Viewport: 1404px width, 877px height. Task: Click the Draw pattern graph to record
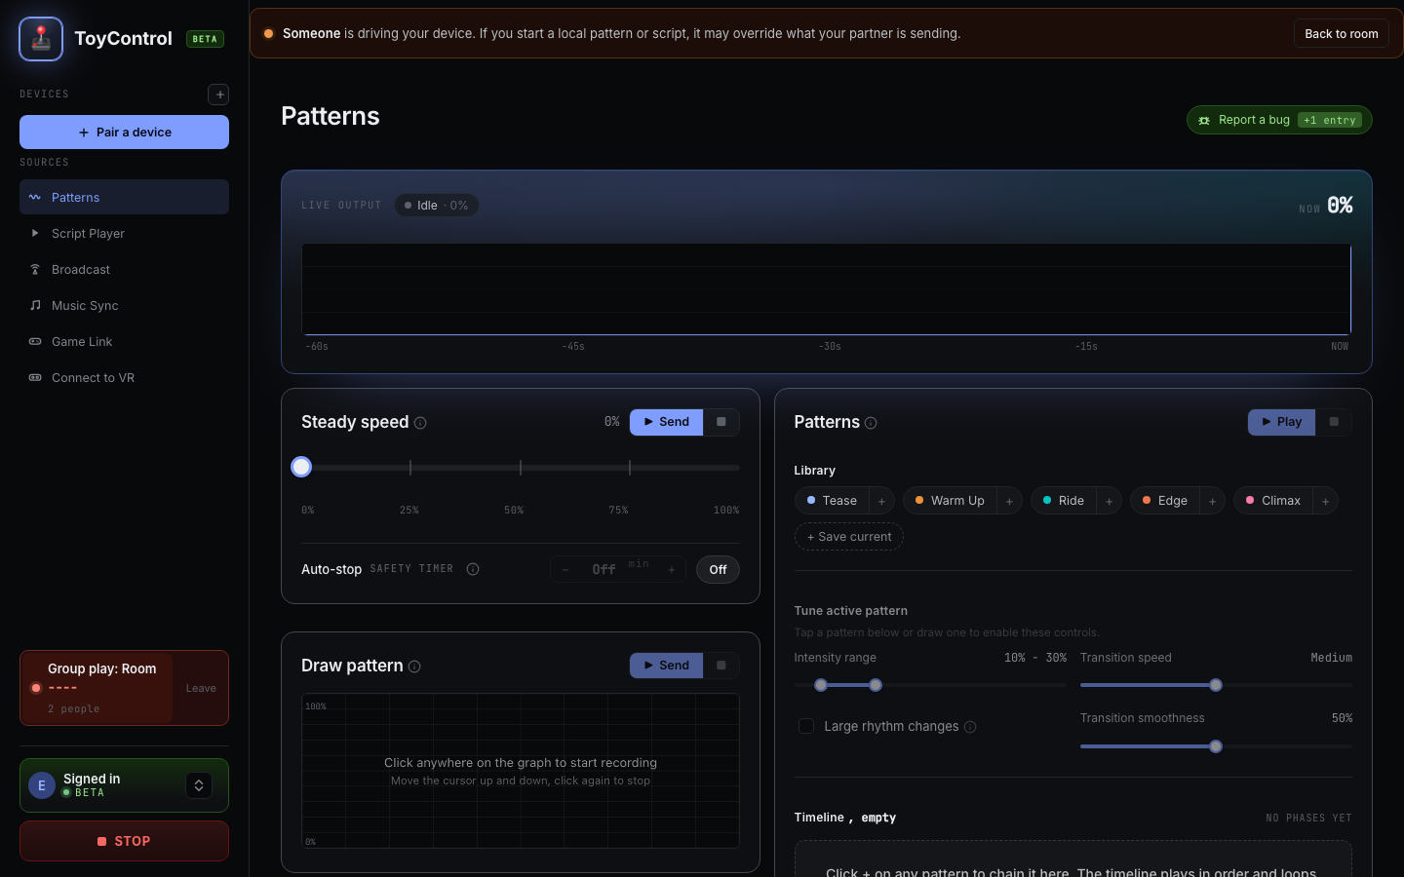point(521,771)
